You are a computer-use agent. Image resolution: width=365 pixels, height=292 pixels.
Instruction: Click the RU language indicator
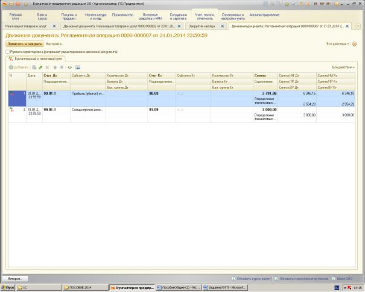point(337,288)
